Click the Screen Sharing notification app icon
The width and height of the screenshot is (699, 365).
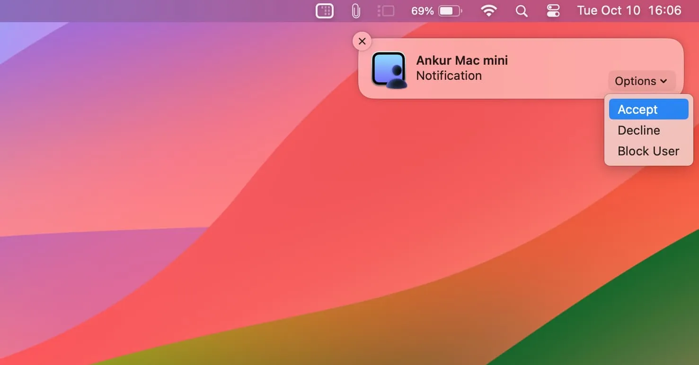click(x=389, y=69)
